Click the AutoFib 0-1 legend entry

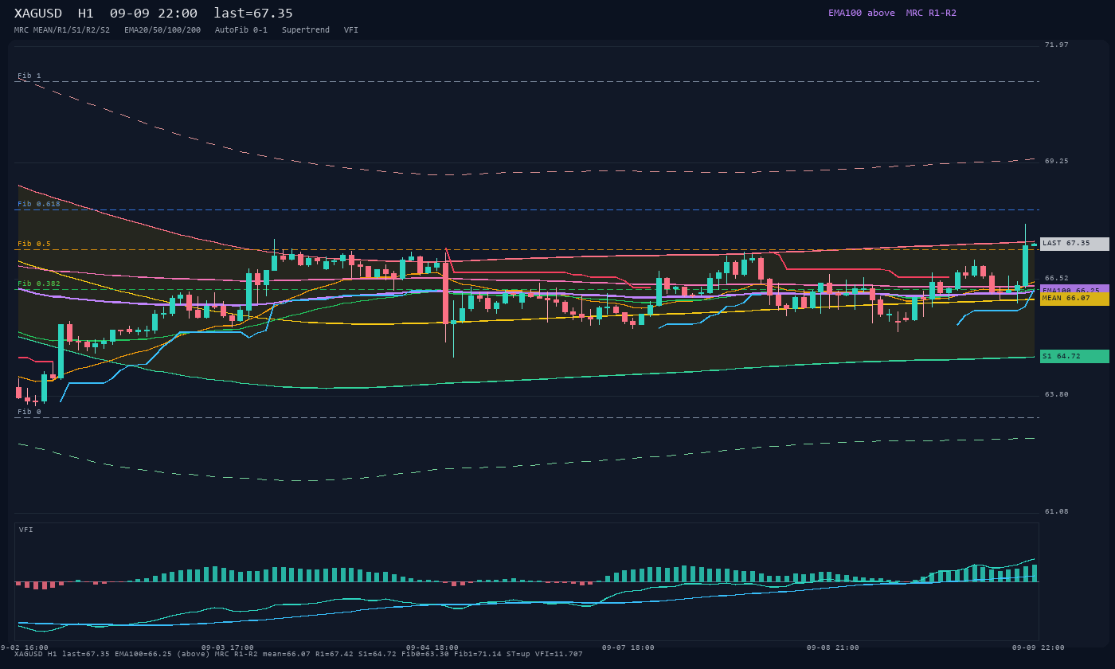click(241, 30)
